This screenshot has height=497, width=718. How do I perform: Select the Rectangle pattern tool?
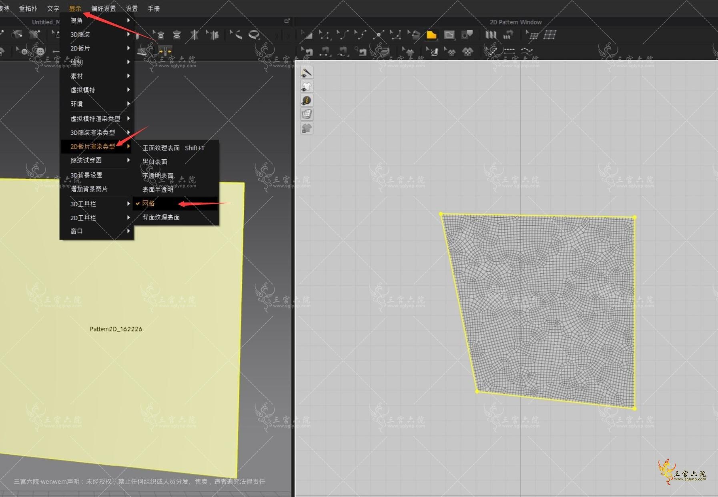449,35
